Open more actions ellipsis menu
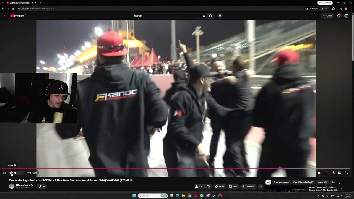 pos(261,187)
